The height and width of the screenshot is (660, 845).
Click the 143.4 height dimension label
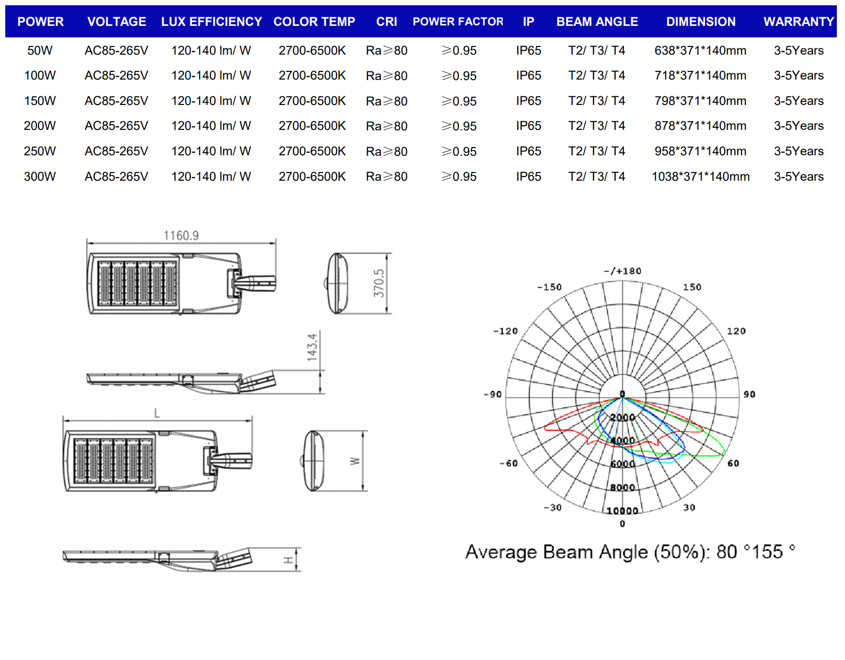coord(312,347)
